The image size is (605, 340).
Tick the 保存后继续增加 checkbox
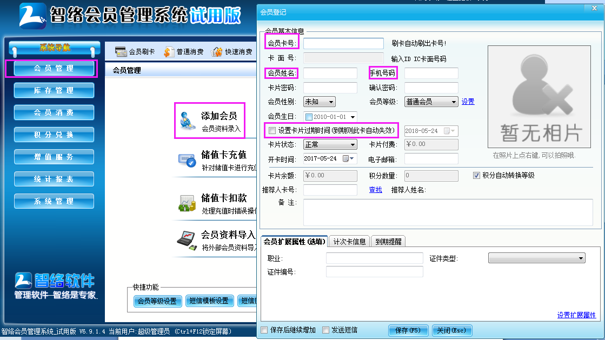click(264, 330)
